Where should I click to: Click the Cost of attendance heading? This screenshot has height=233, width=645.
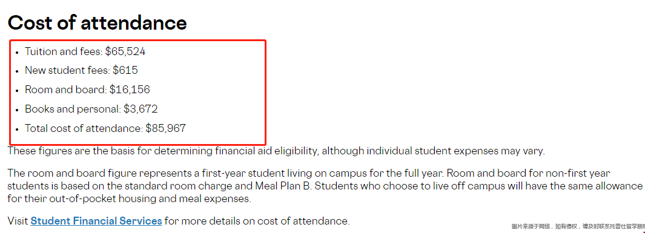(97, 22)
